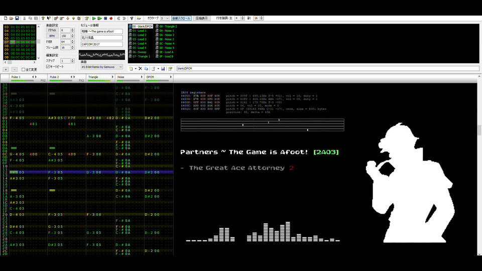Toggle edit mode with the red record button

click(x=111, y=19)
